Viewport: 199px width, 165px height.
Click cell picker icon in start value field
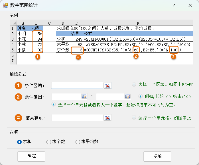[x=84, y=97]
